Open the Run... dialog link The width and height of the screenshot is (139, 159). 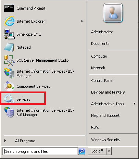96,127
